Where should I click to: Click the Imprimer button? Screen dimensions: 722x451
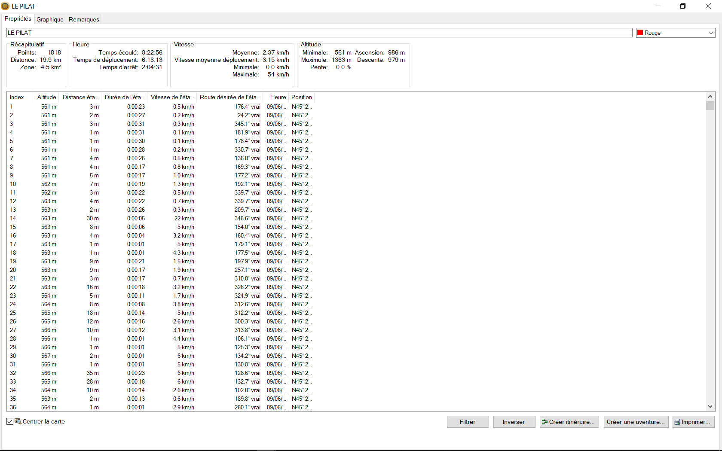pos(694,422)
